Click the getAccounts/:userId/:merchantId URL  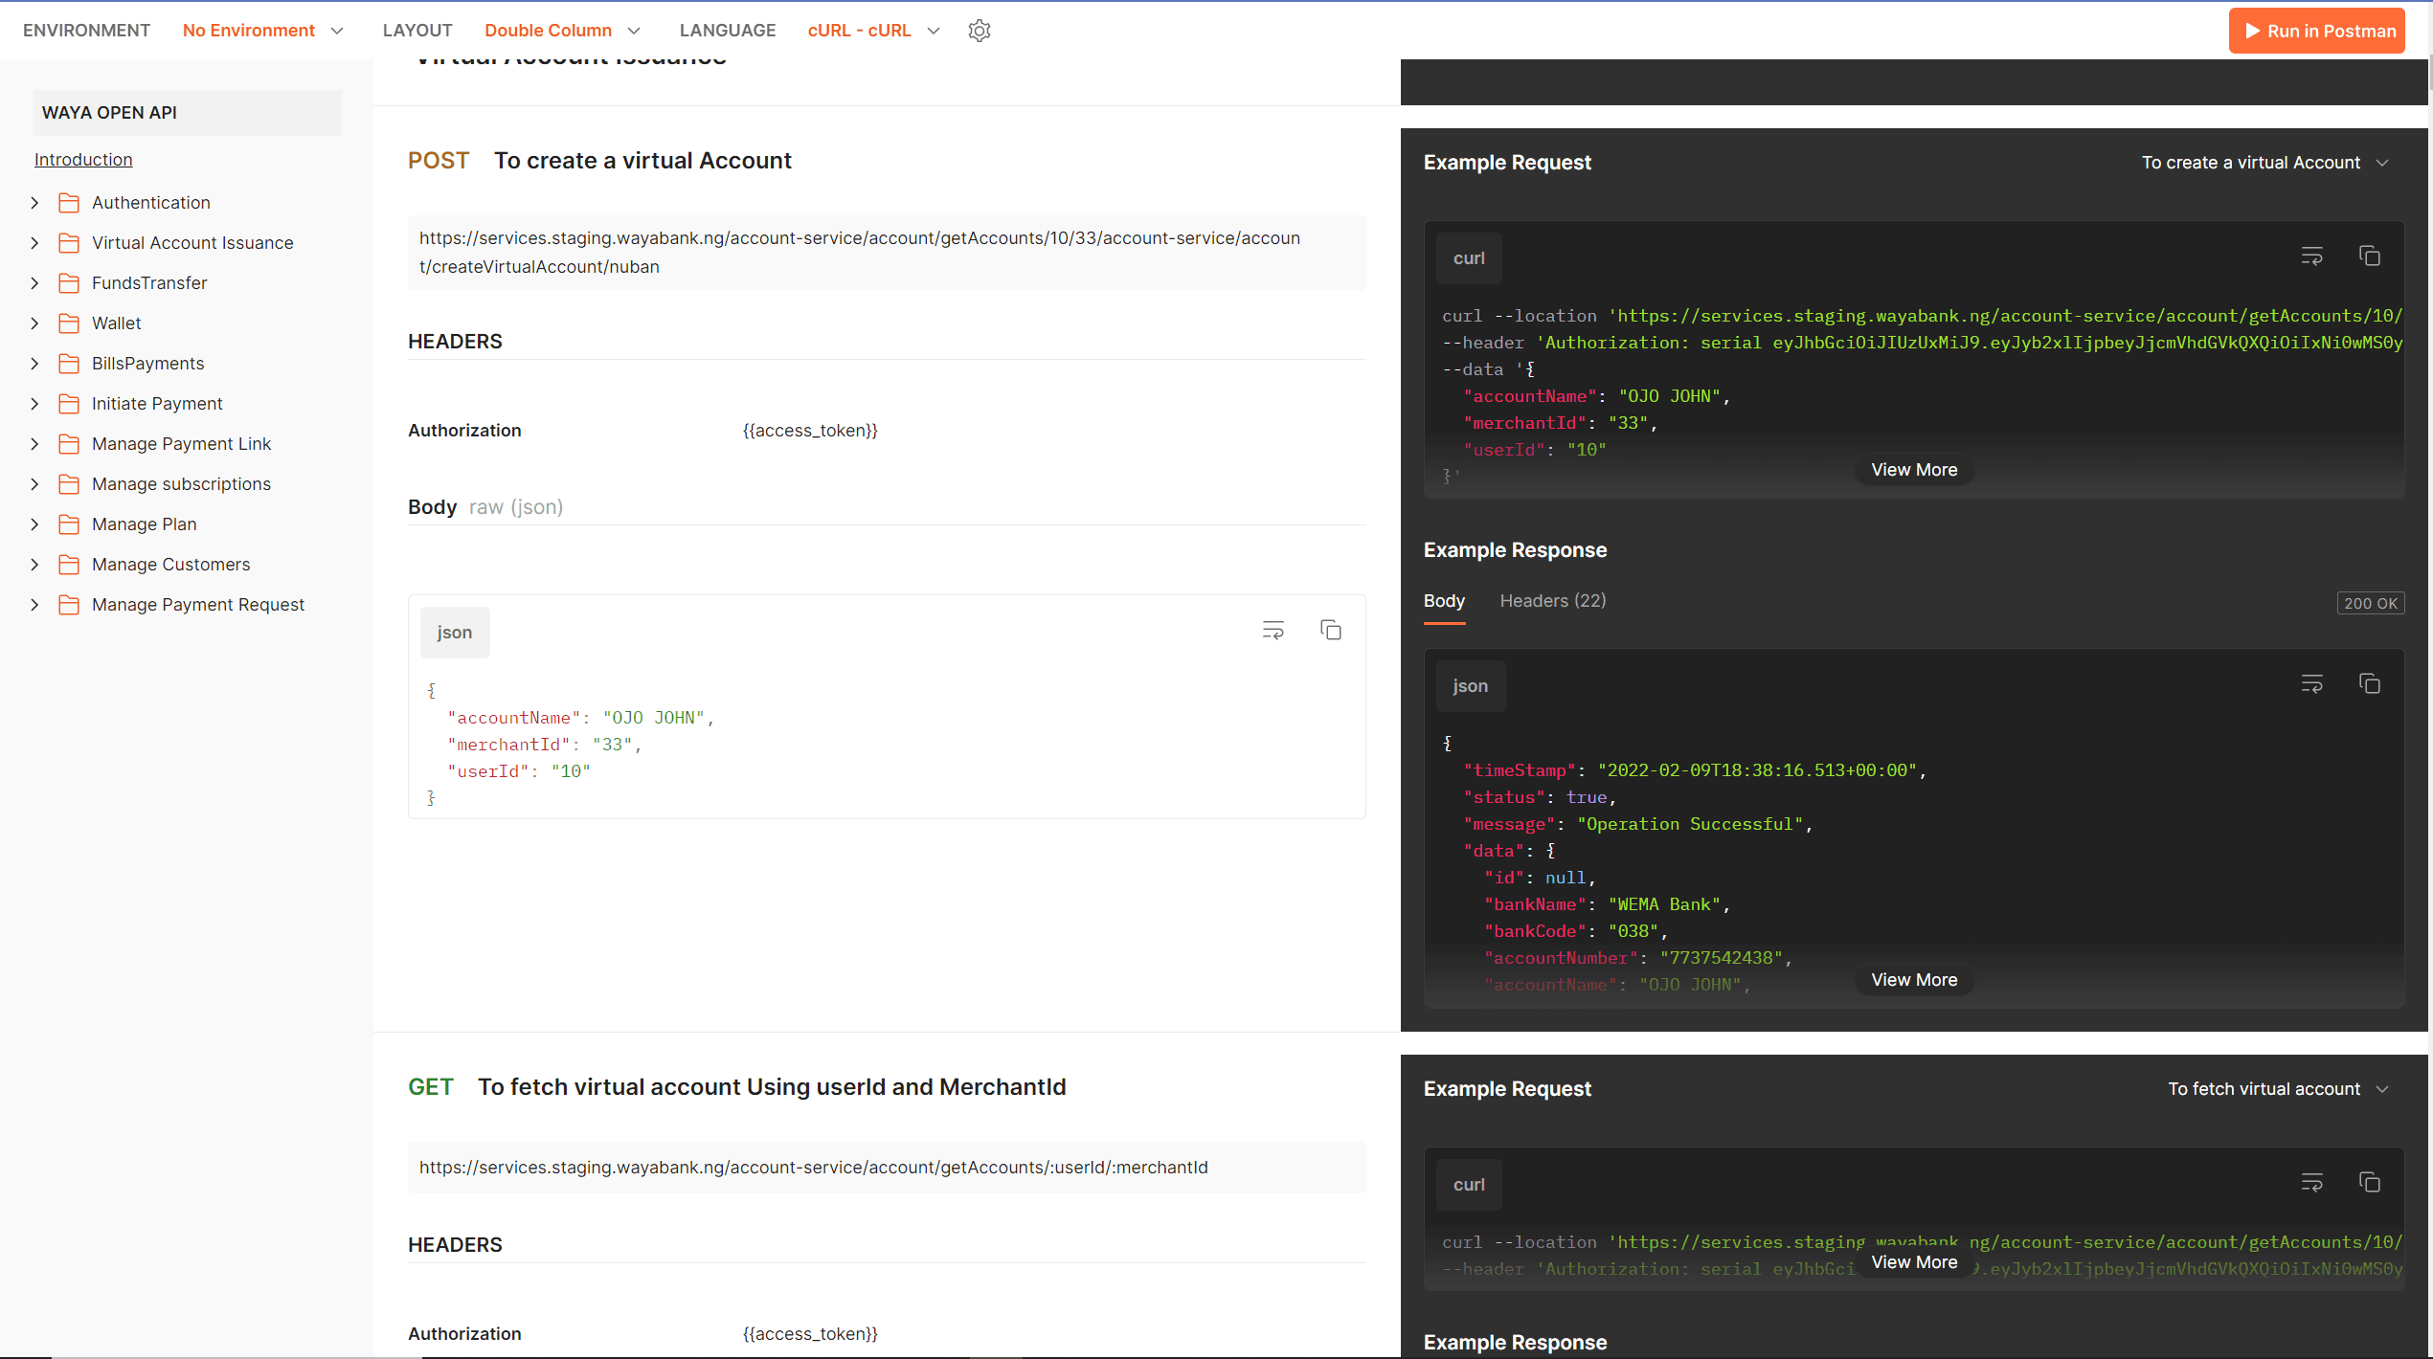[x=886, y=1168]
